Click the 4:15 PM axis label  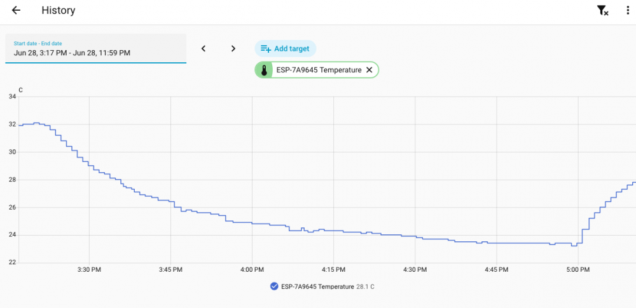coord(333,269)
